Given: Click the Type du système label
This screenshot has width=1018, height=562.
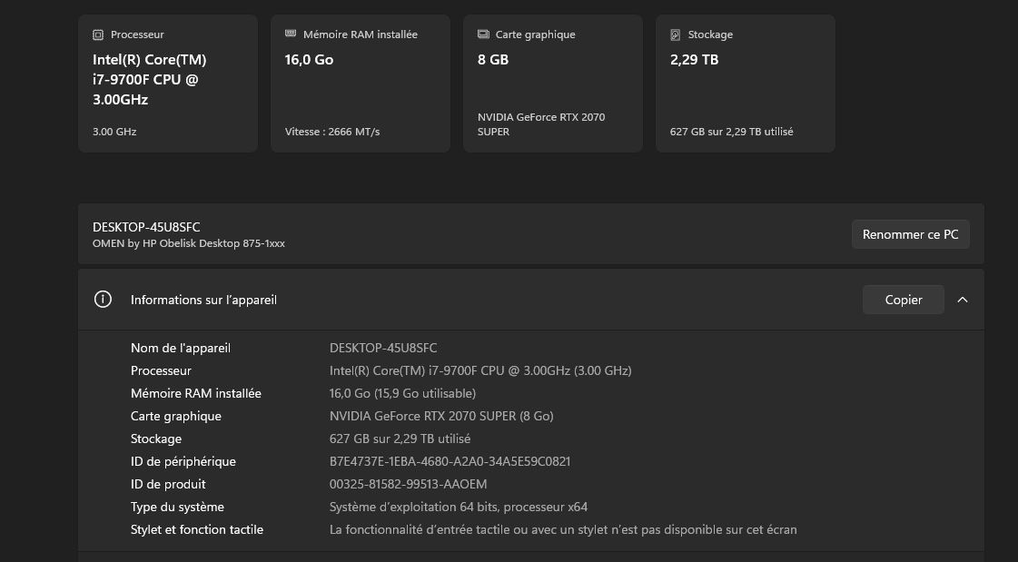Looking at the screenshot, I should point(177,507).
